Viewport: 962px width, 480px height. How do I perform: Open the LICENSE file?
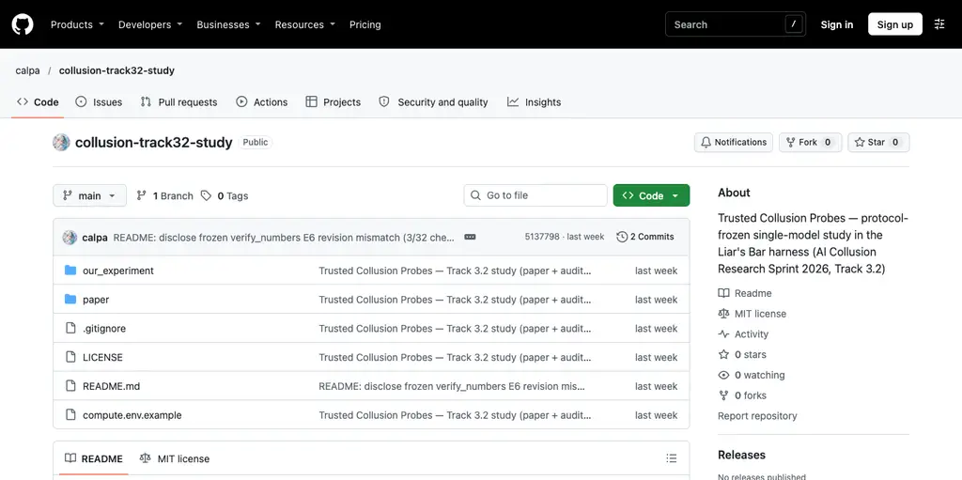102,357
